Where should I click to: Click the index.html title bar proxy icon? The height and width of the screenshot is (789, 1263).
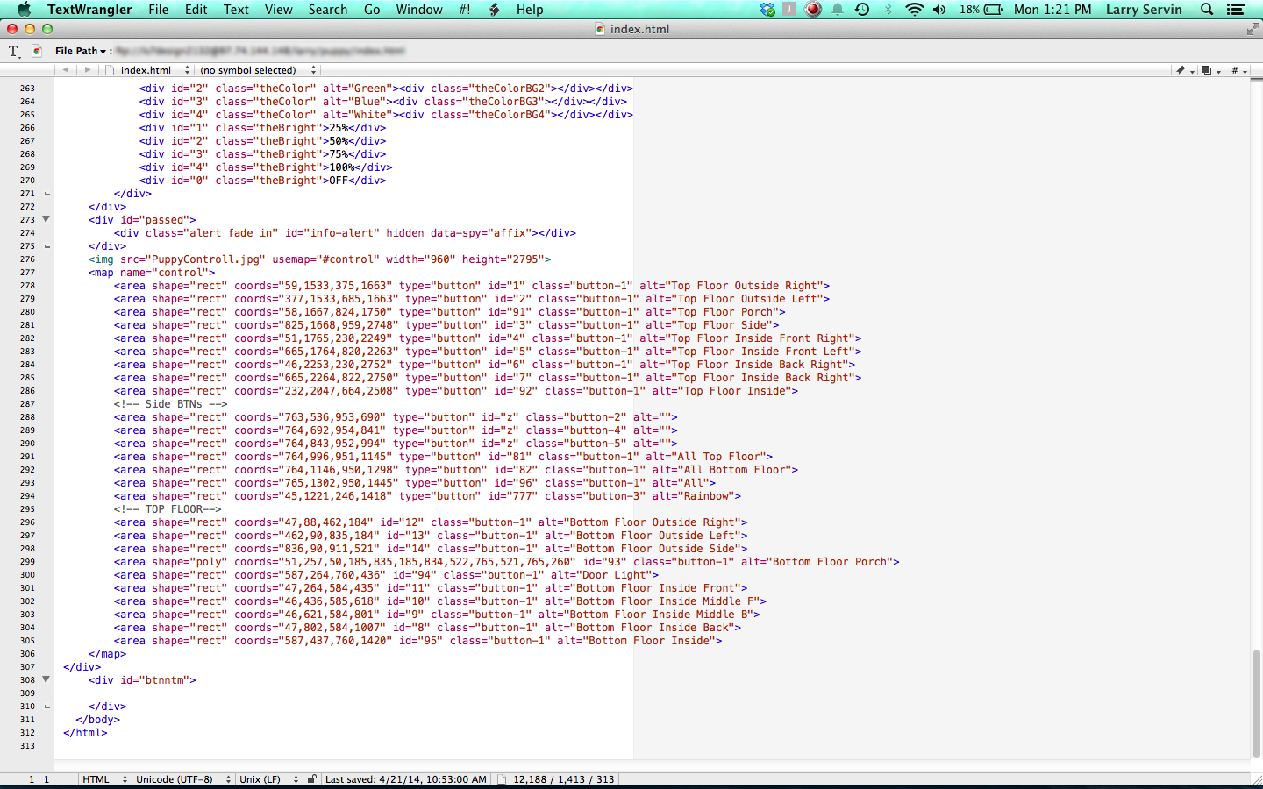click(600, 29)
